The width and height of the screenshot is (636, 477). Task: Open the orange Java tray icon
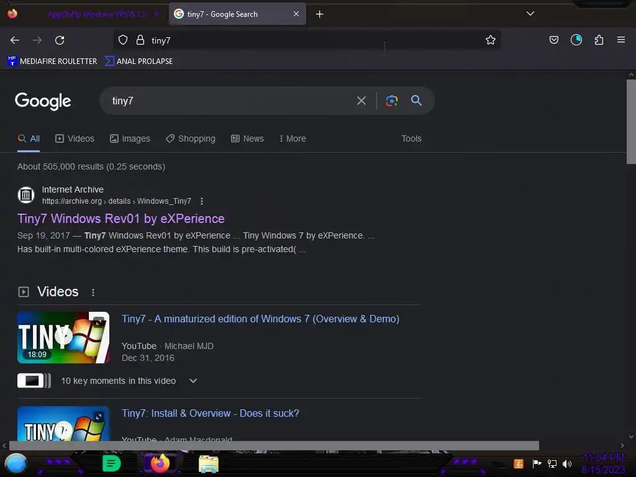519,463
